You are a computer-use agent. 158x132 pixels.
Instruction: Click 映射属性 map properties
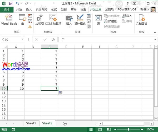tap(112, 16)
